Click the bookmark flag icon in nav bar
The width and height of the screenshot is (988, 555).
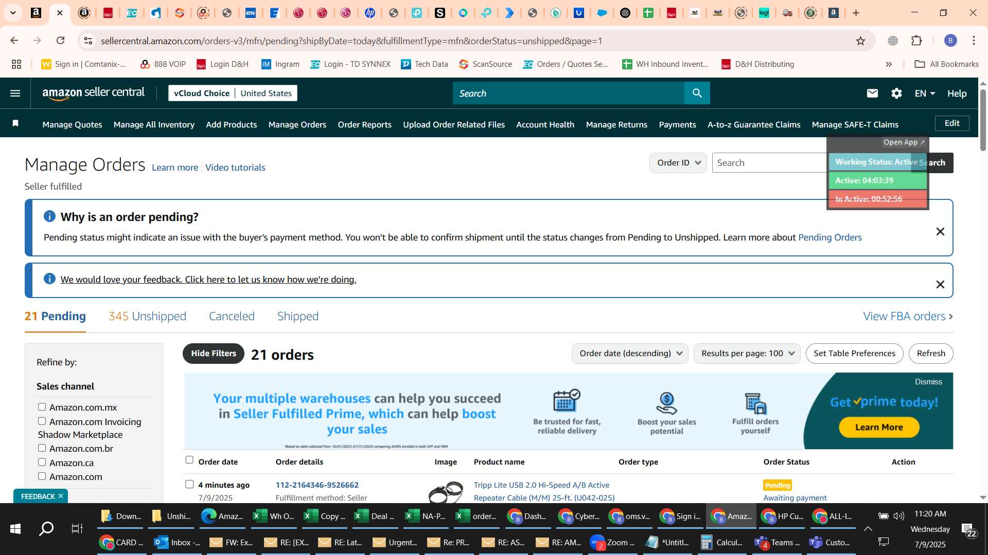(x=15, y=123)
